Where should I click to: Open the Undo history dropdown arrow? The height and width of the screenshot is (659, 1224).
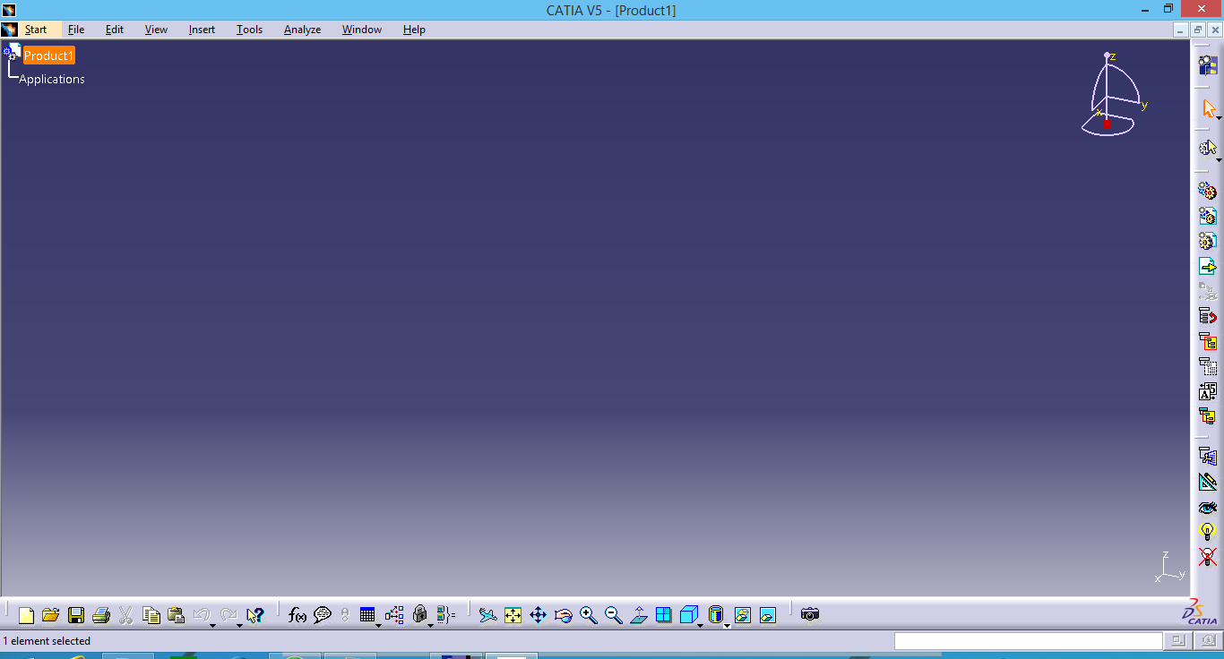pyautogui.click(x=212, y=625)
